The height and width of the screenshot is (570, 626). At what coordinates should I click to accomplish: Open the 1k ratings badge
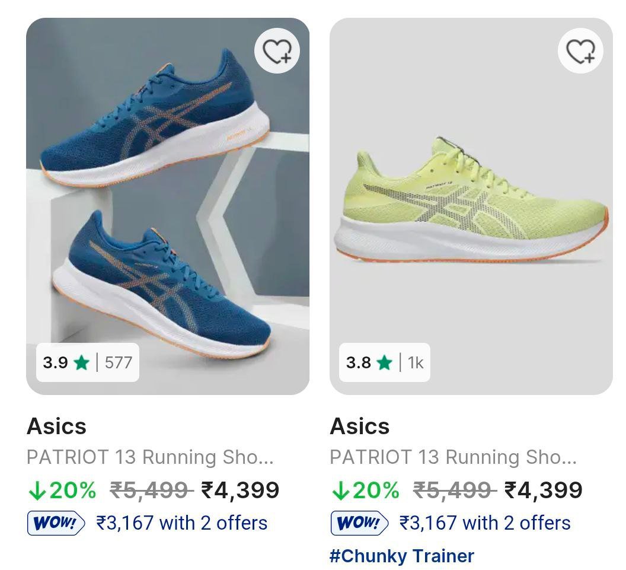coord(416,364)
